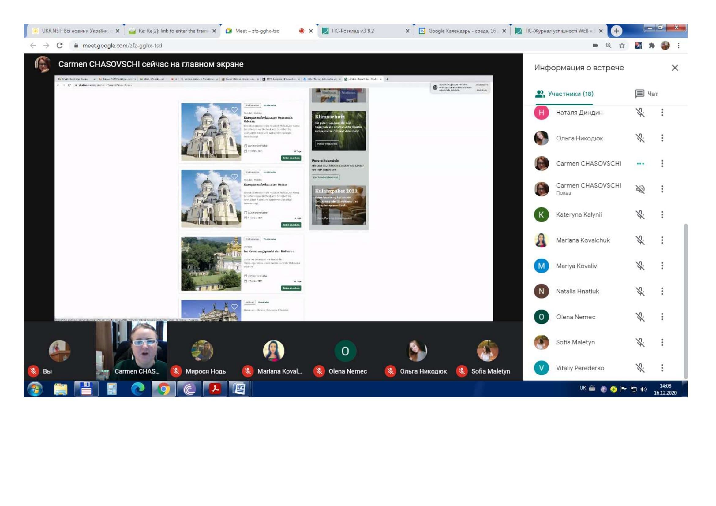716x506 pixels.
Task: Open the camera permission icon in address bar
Action: (595, 46)
